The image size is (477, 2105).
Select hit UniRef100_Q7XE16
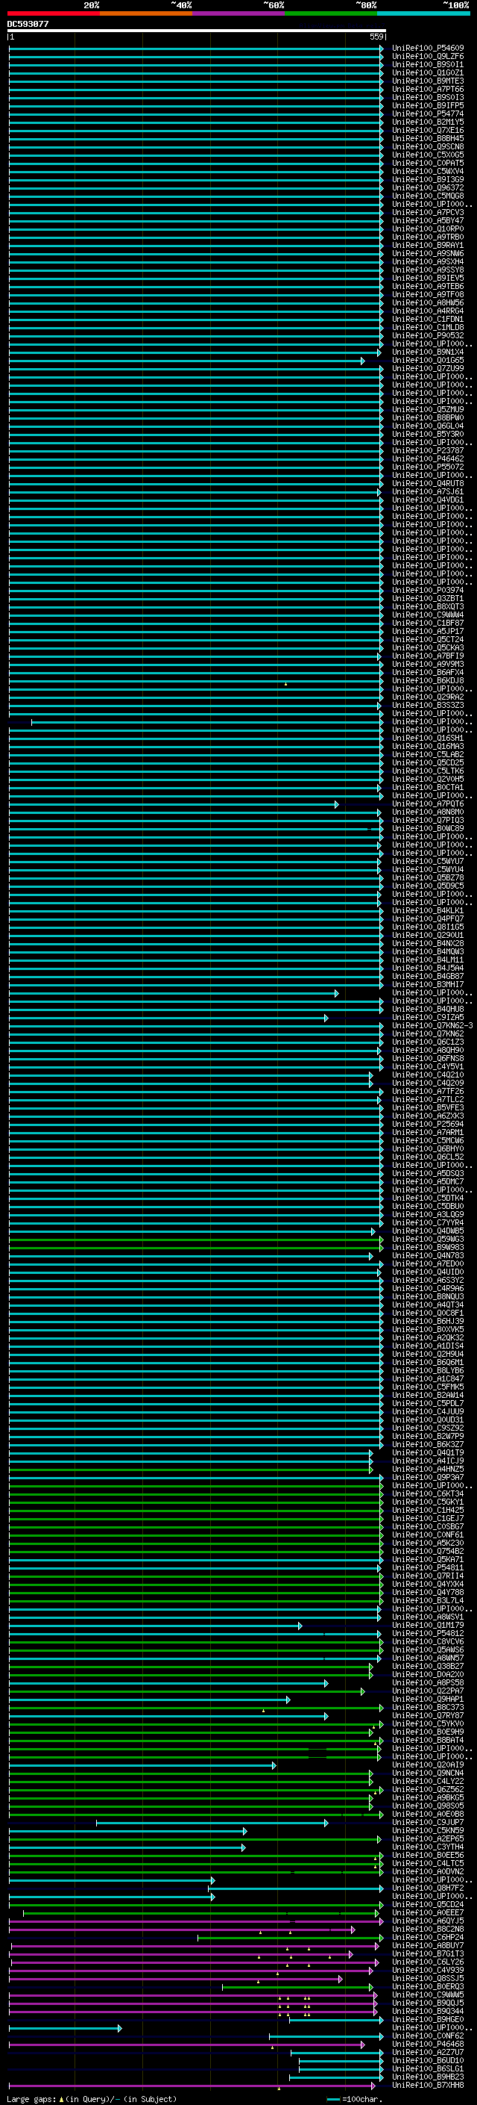click(428, 130)
